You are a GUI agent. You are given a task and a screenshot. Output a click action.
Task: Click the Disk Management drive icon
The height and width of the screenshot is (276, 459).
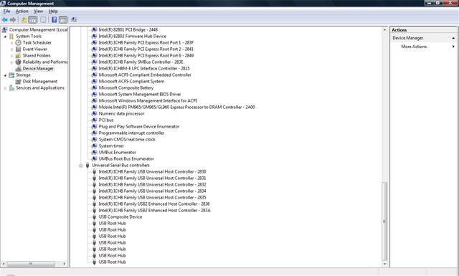pyautogui.click(x=18, y=81)
